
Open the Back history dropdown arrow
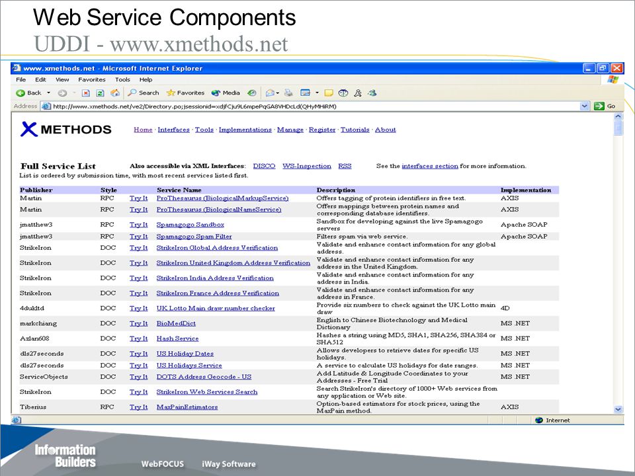click(x=48, y=93)
